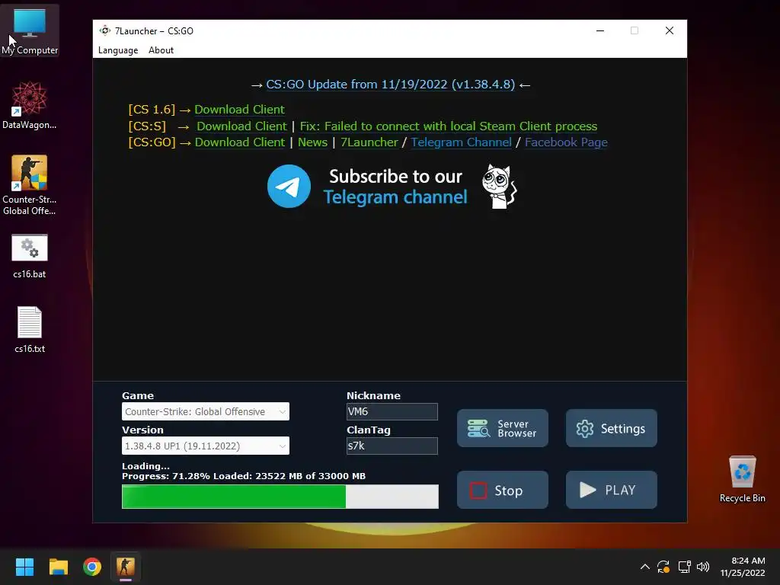Select the cs16.bat file icon
This screenshot has height=585, width=780.
click(x=30, y=256)
